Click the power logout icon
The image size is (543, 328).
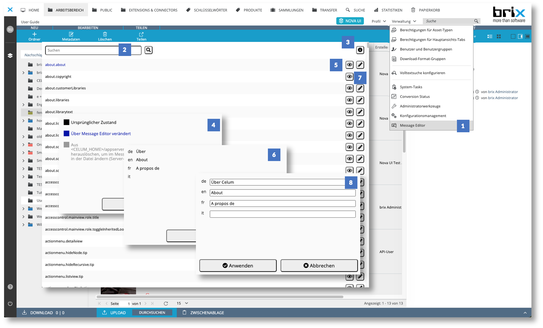click(10, 303)
